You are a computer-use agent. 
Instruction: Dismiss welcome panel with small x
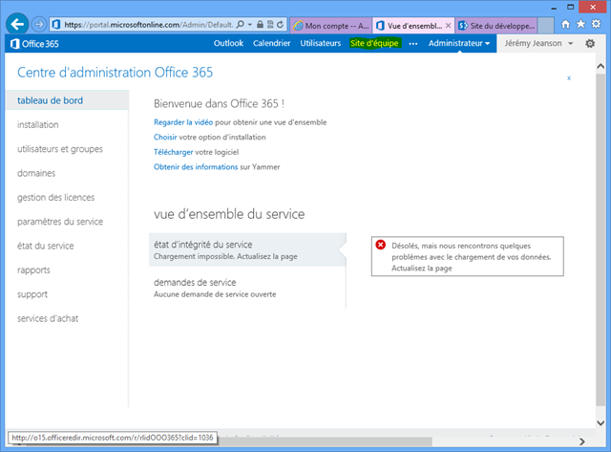click(x=569, y=78)
